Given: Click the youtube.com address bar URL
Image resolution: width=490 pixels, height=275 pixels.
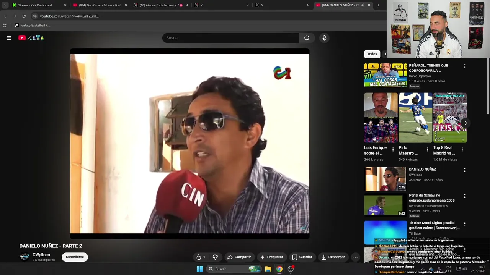Looking at the screenshot, I should [x=69, y=16].
